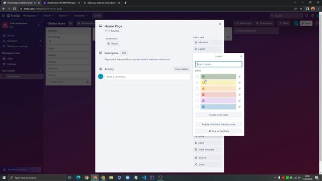This screenshot has height=181, width=322.
Task: Tick the purple label checkbox
Action: (x=197, y=101)
